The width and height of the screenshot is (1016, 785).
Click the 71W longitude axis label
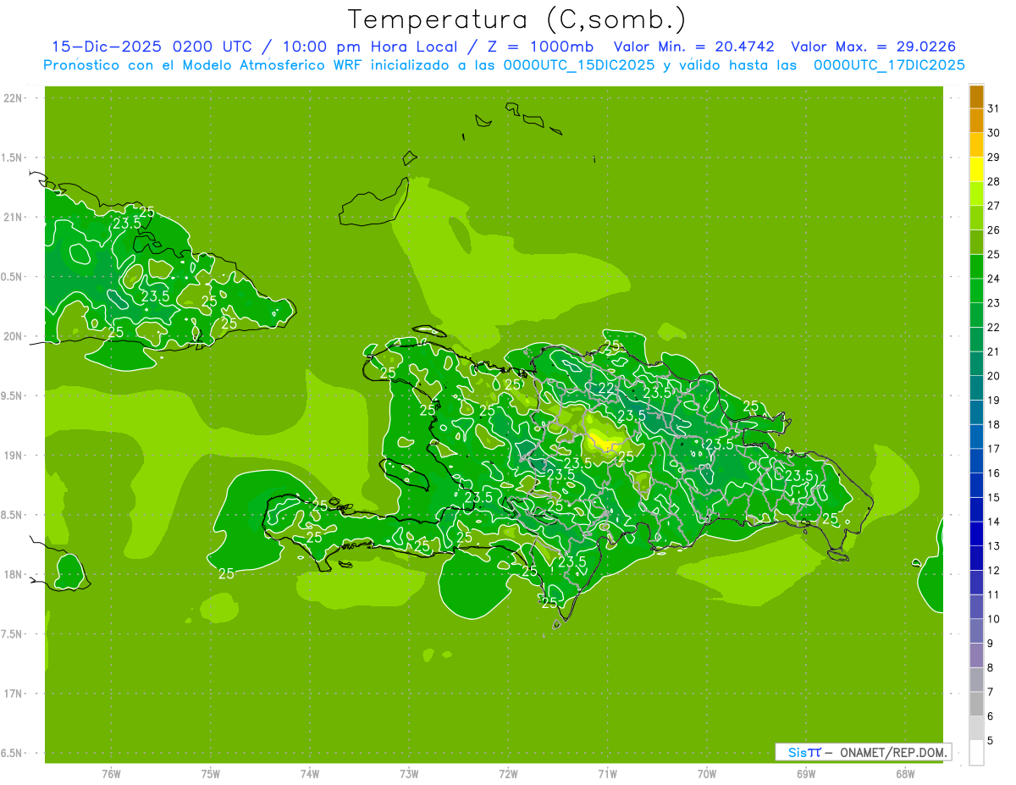click(607, 774)
